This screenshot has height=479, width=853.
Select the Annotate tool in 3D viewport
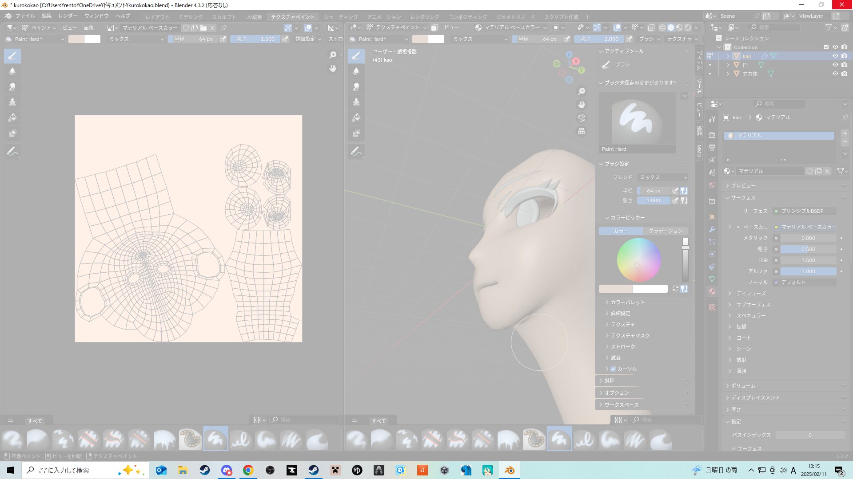click(x=356, y=152)
